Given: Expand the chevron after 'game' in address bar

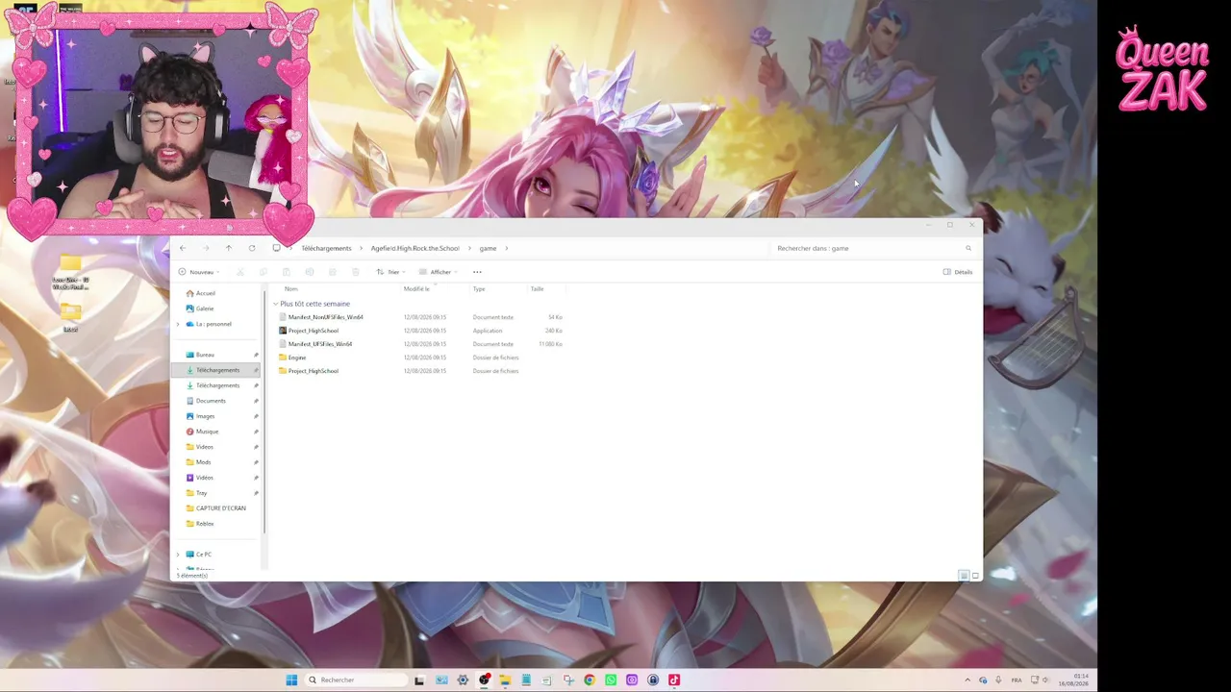Looking at the screenshot, I should (x=507, y=248).
